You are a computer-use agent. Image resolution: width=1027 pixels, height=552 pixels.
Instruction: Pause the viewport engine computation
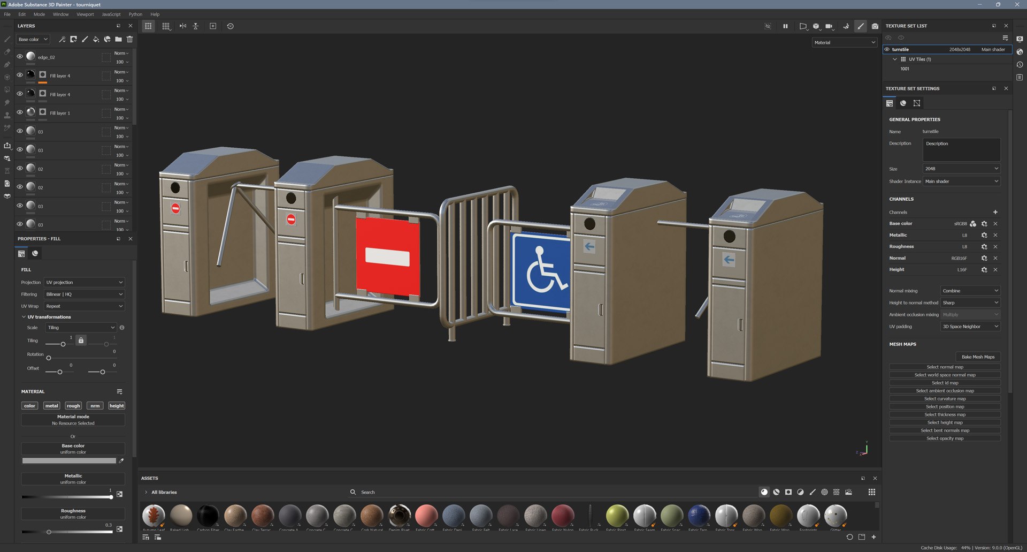tap(785, 26)
